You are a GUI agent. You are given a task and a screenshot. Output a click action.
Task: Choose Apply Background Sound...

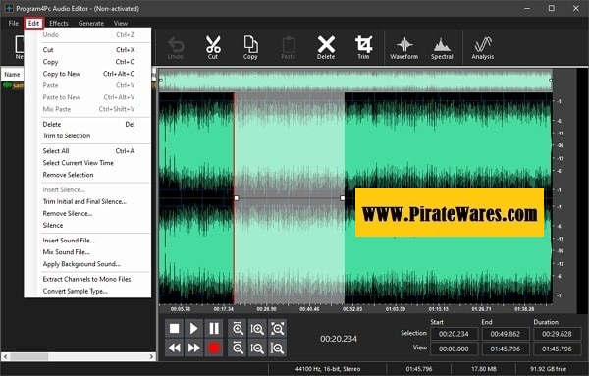click(x=88, y=264)
